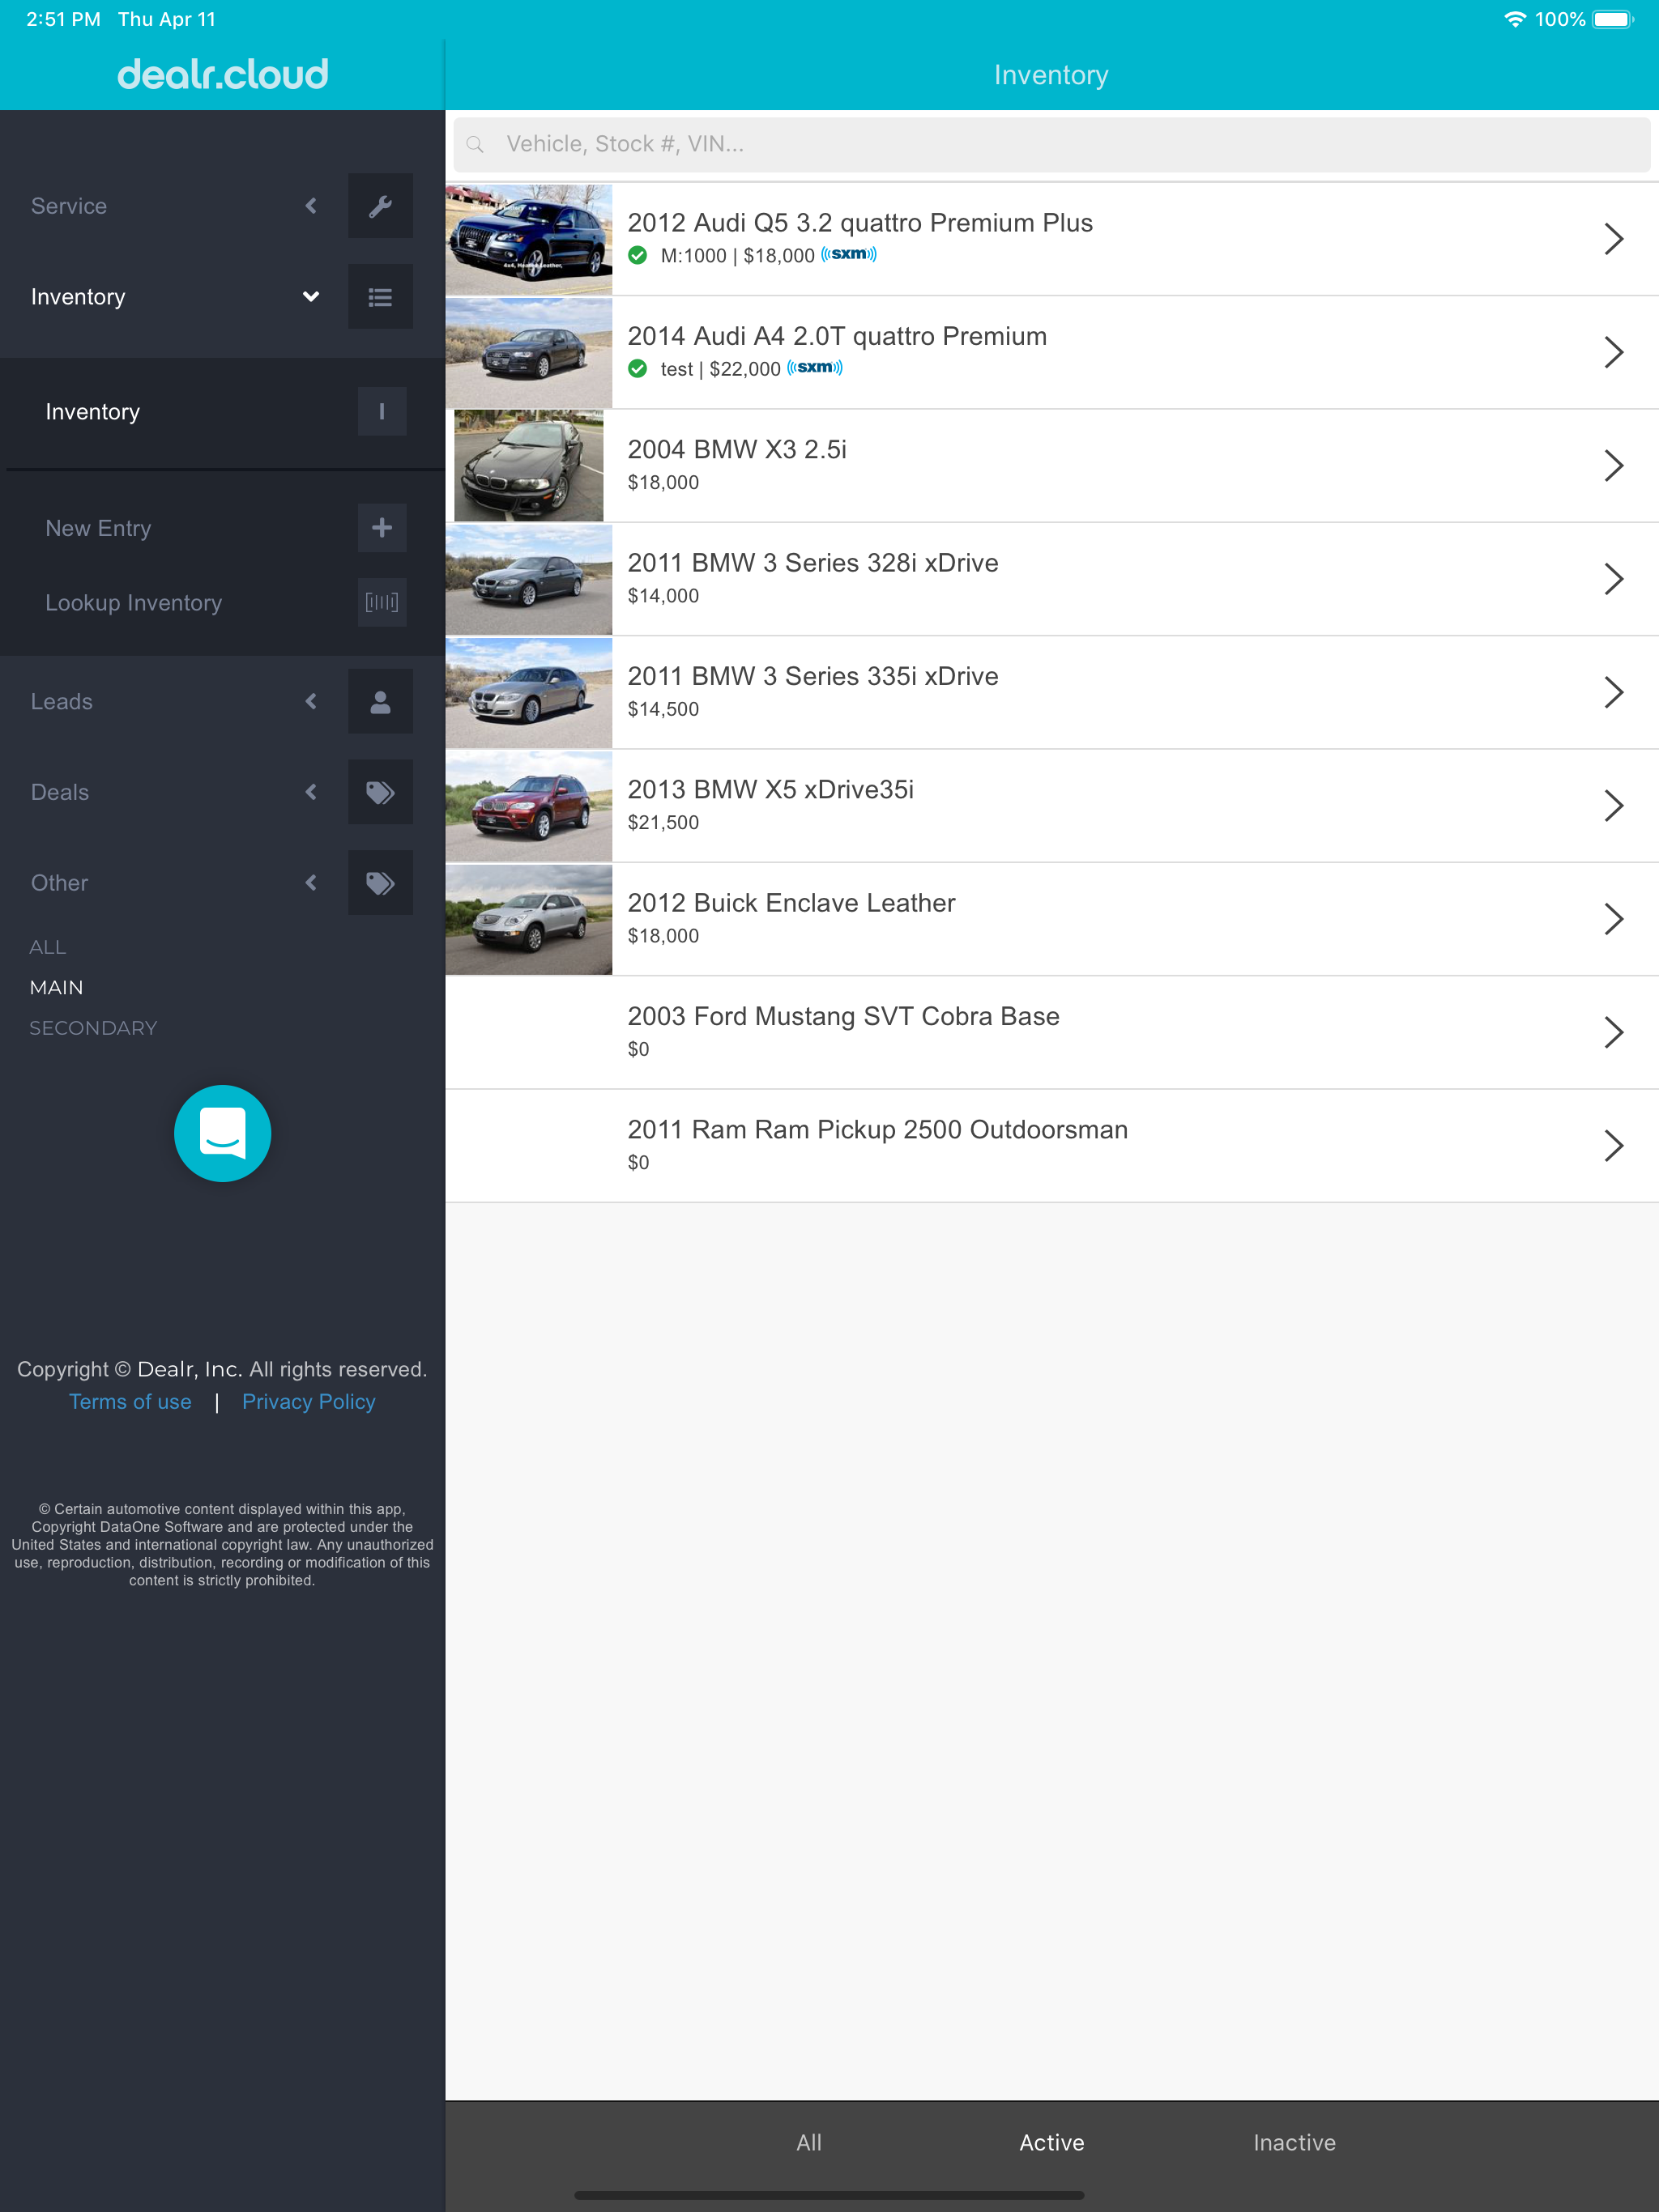This screenshot has height=2212, width=1659.
Task: Open 2012 Buick Enclave Leather title
Action: click(x=791, y=903)
